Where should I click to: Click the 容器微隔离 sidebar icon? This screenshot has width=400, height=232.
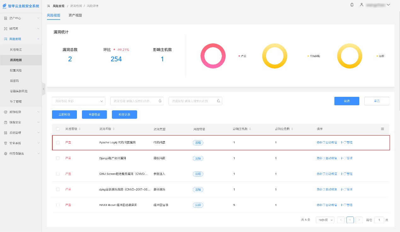[x=5, y=153]
